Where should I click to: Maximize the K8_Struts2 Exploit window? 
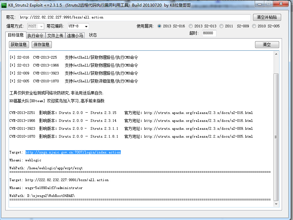[x=269, y=4]
